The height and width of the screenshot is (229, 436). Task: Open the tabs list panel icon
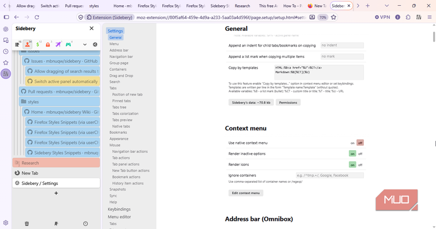click(17, 45)
